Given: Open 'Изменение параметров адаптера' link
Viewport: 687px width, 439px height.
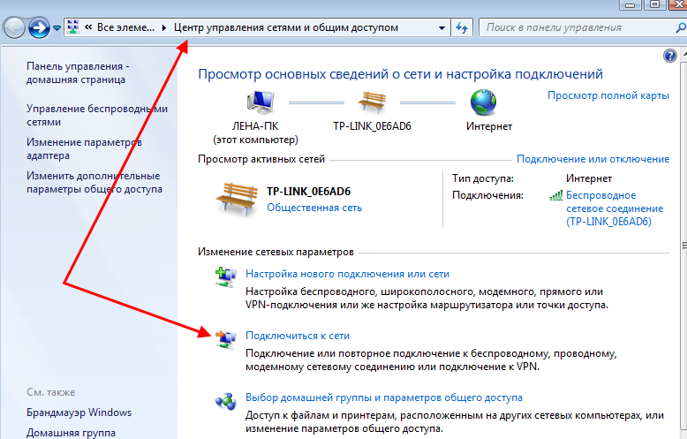Looking at the screenshot, I should pos(84,149).
